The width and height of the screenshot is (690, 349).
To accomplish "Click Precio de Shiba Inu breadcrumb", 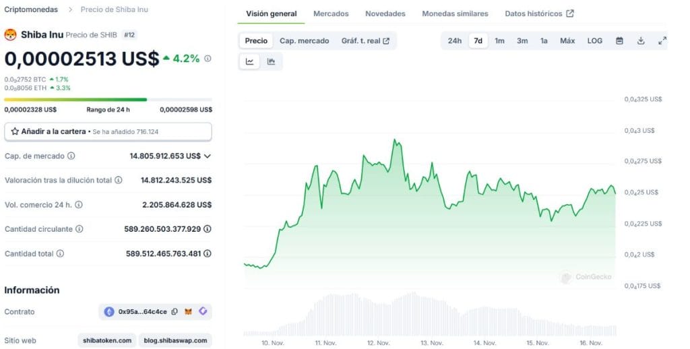I will (115, 9).
